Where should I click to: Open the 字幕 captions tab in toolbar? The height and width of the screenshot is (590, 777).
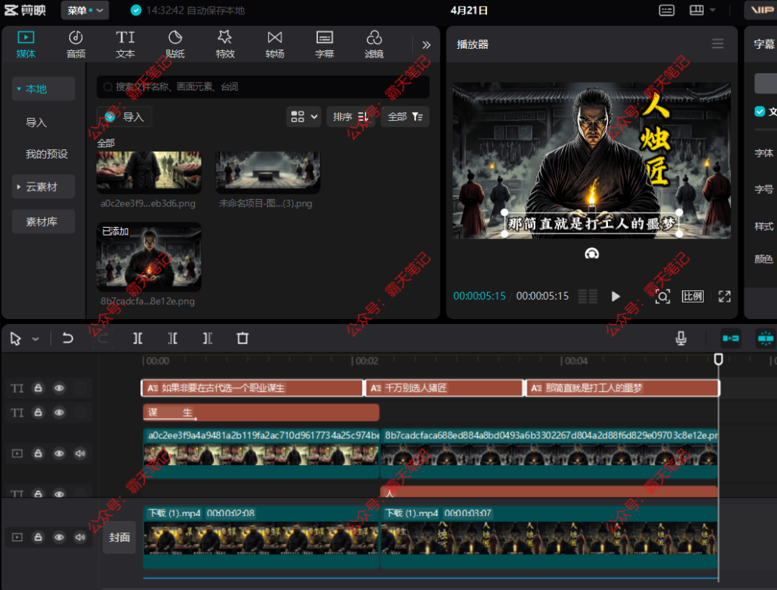click(324, 45)
